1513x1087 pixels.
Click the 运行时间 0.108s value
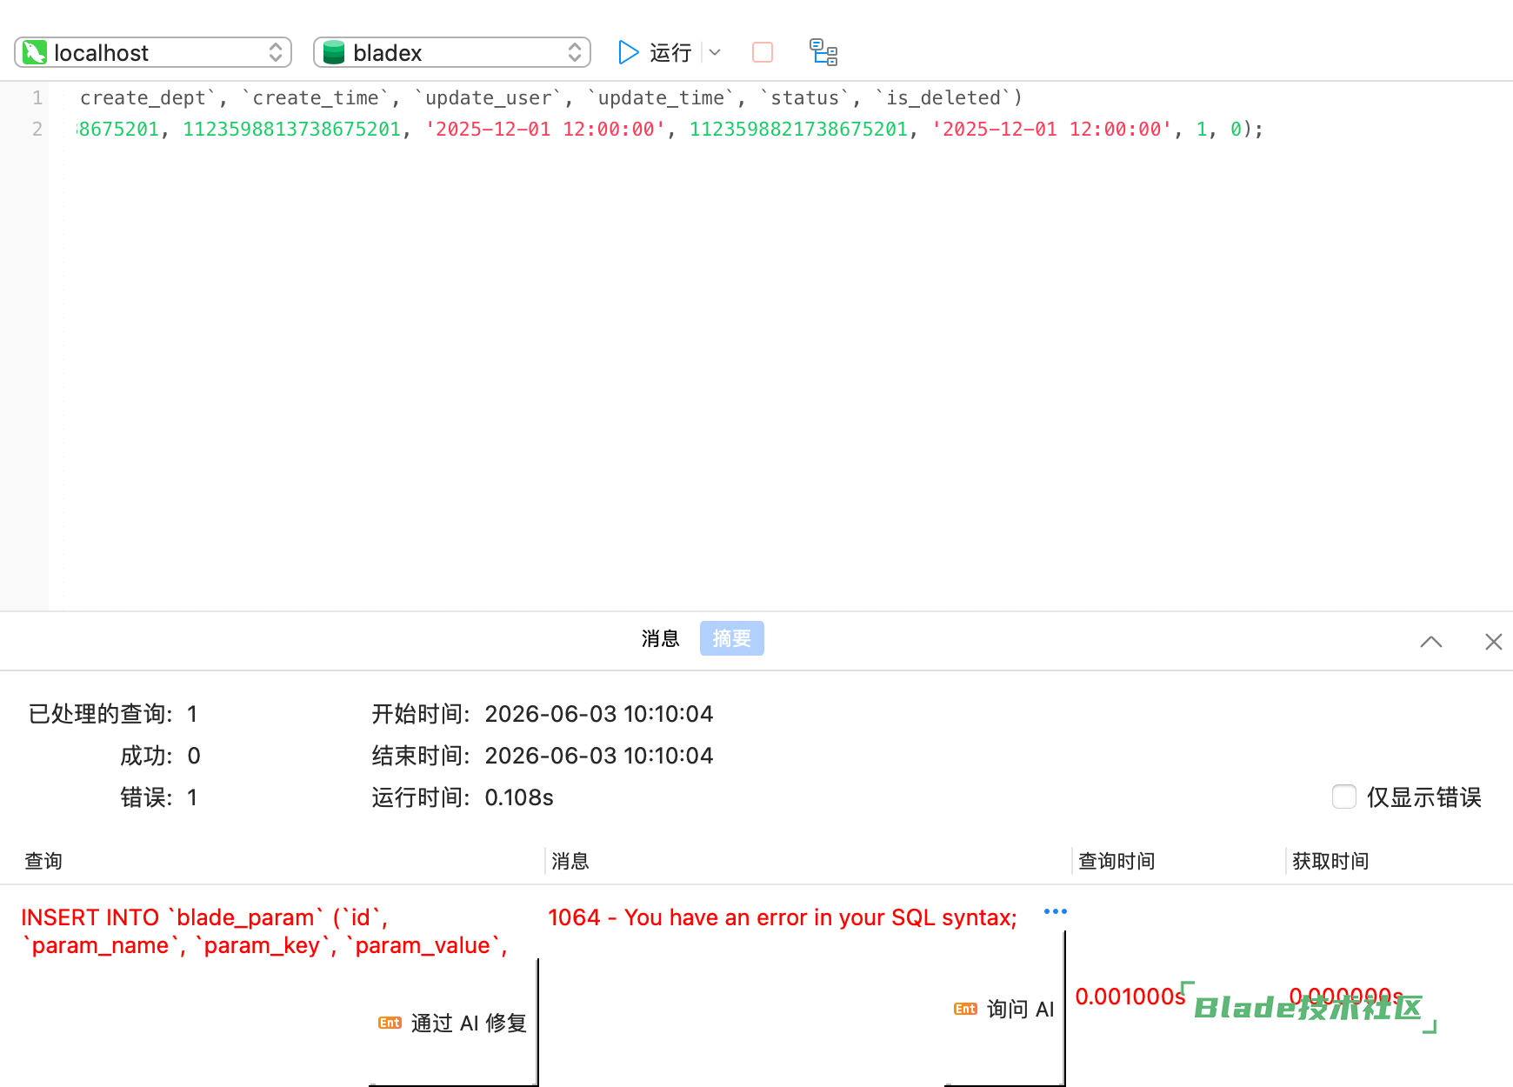pyautogui.click(x=519, y=797)
